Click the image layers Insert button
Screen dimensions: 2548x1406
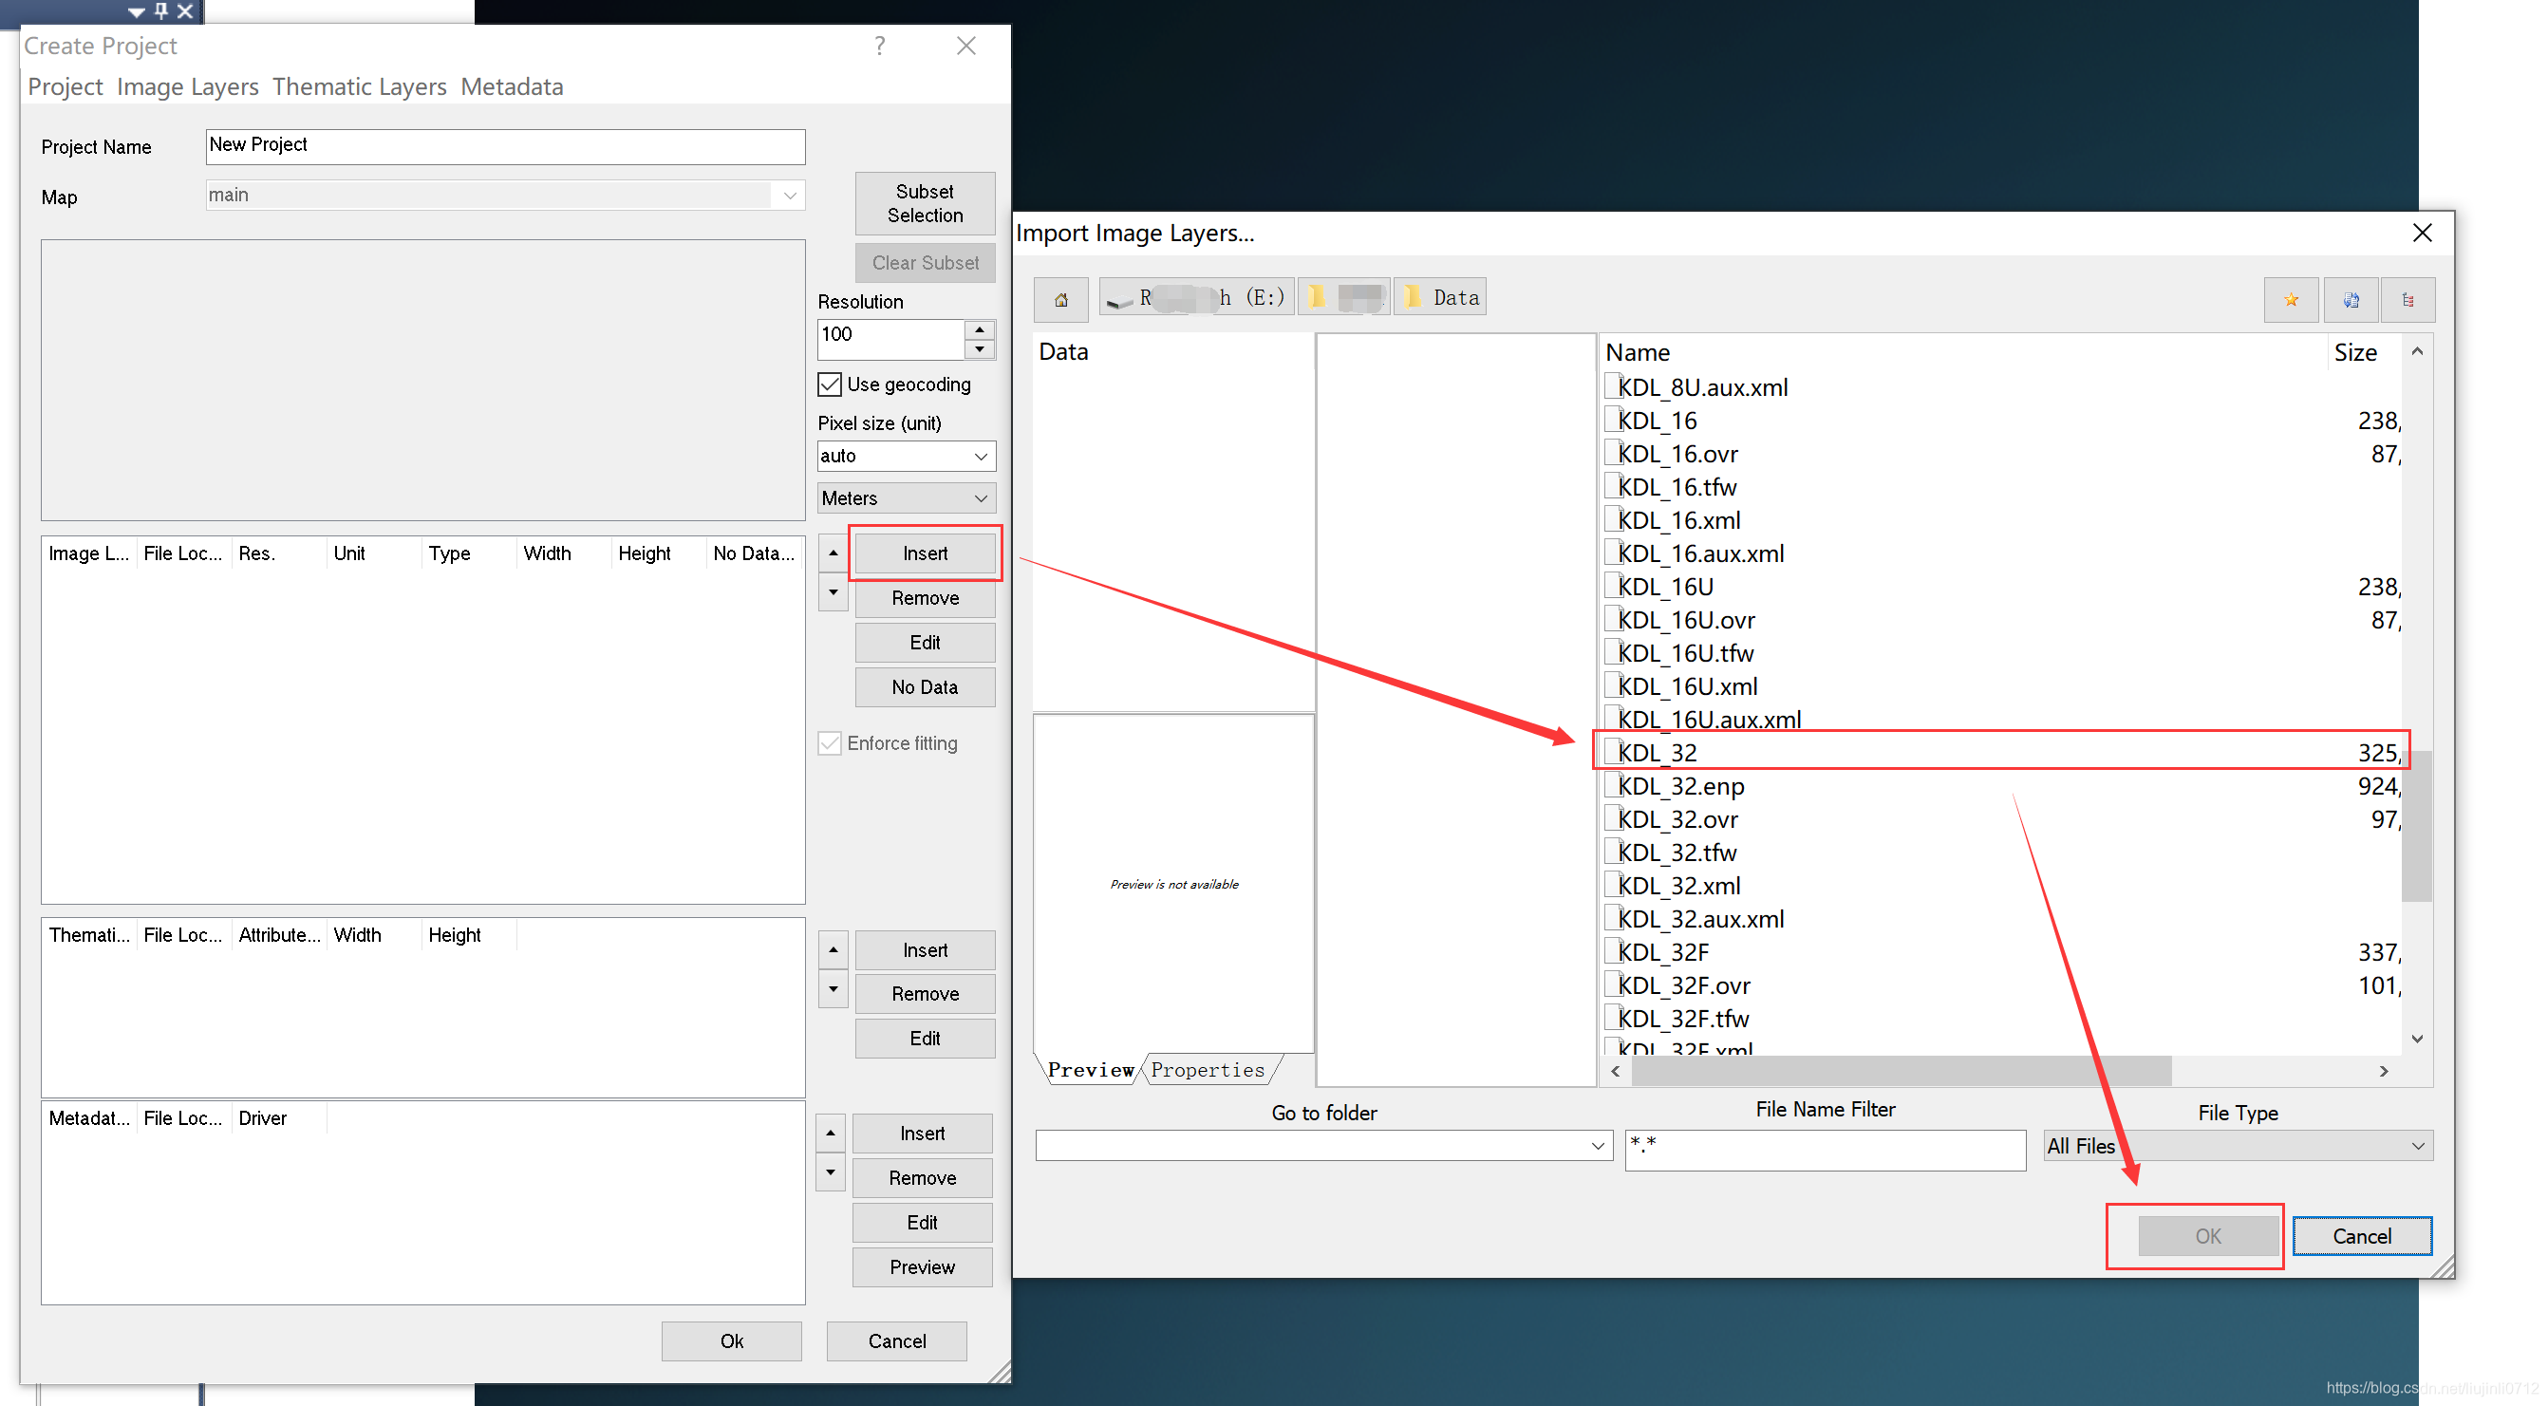pos(924,553)
